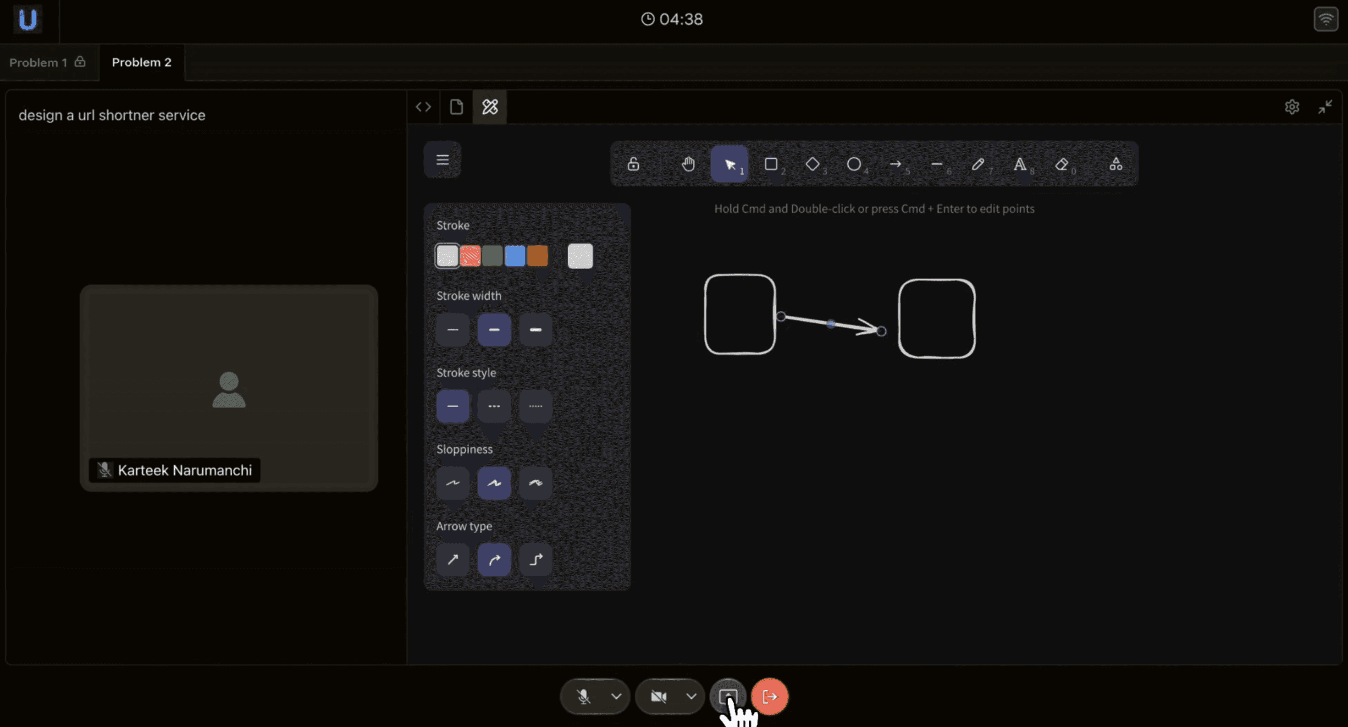This screenshot has height=727, width=1348.
Task: Toggle keep-selected-tool lock on toolbar
Action: (x=633, y=164)
